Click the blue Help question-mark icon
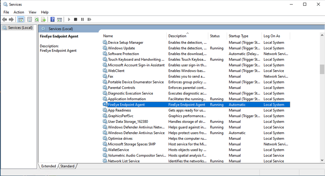The width and height of the screenshot is (325, 176). [52, 20]
